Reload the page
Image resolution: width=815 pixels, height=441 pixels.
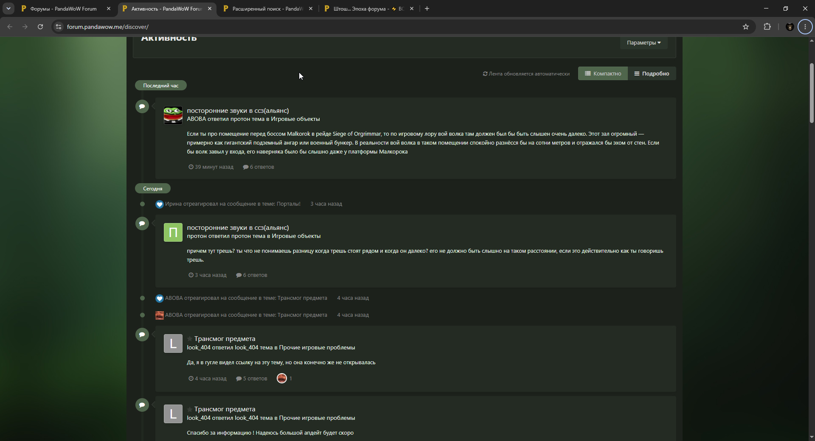[x=40, y=27]
